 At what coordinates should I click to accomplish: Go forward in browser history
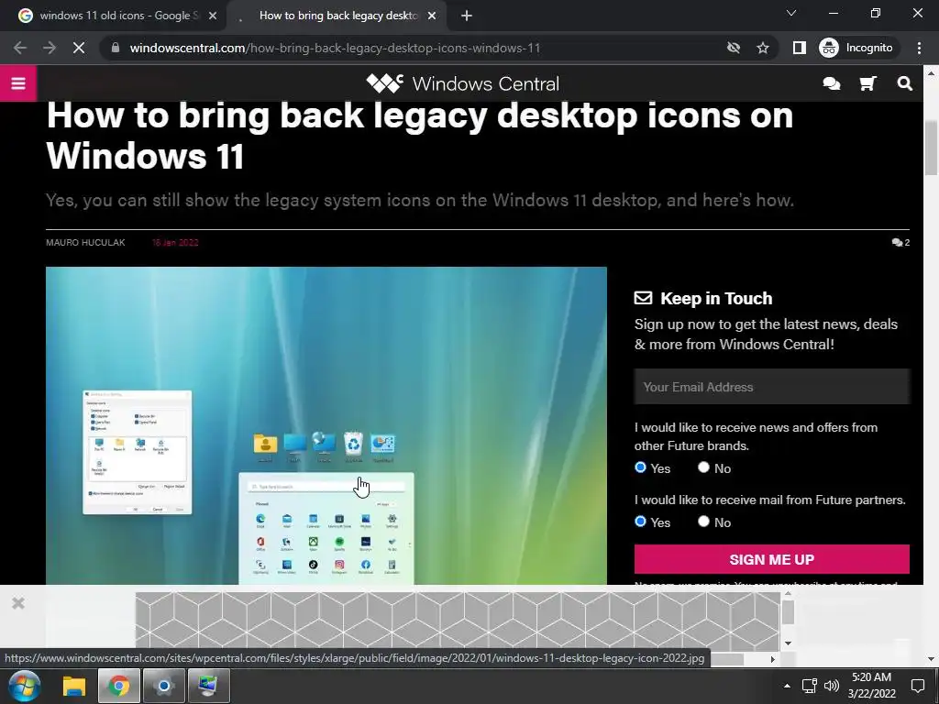pos(50,48)
